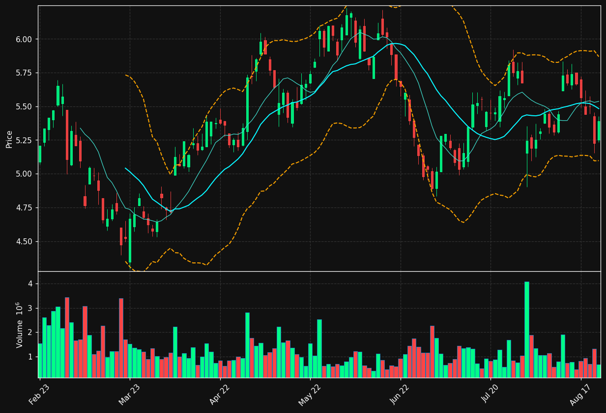Click the Aug 17 date label
Image resolution: width=606 pixels, height=413 pixels.
[580, 395]
